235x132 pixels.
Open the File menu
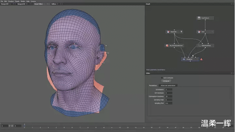click(x=2, y=1)
